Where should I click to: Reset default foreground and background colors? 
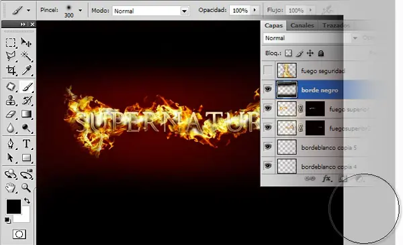point(7,220)
